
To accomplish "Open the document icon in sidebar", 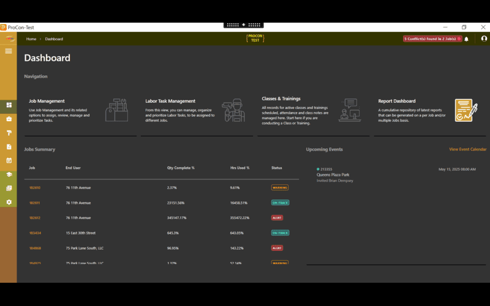I will tap(9, 147).
